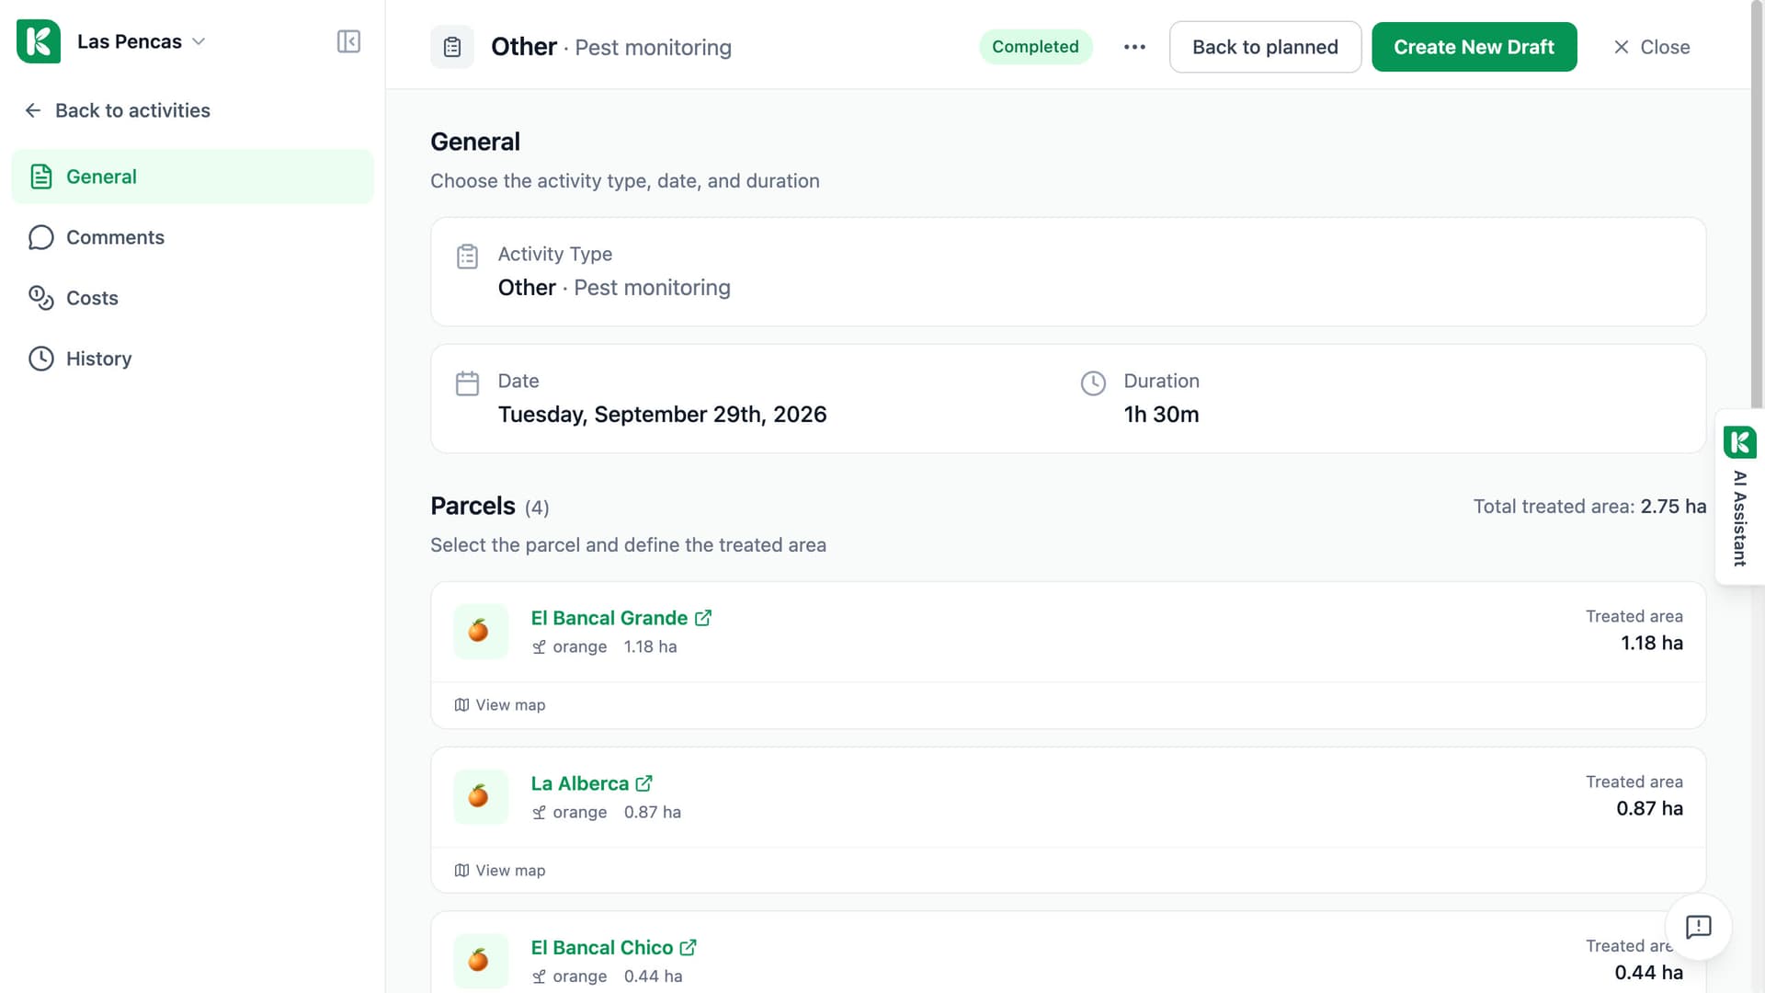This screenshot has height=993, width=1765.
Task: Close the activity detail view
Action: 1651,47
